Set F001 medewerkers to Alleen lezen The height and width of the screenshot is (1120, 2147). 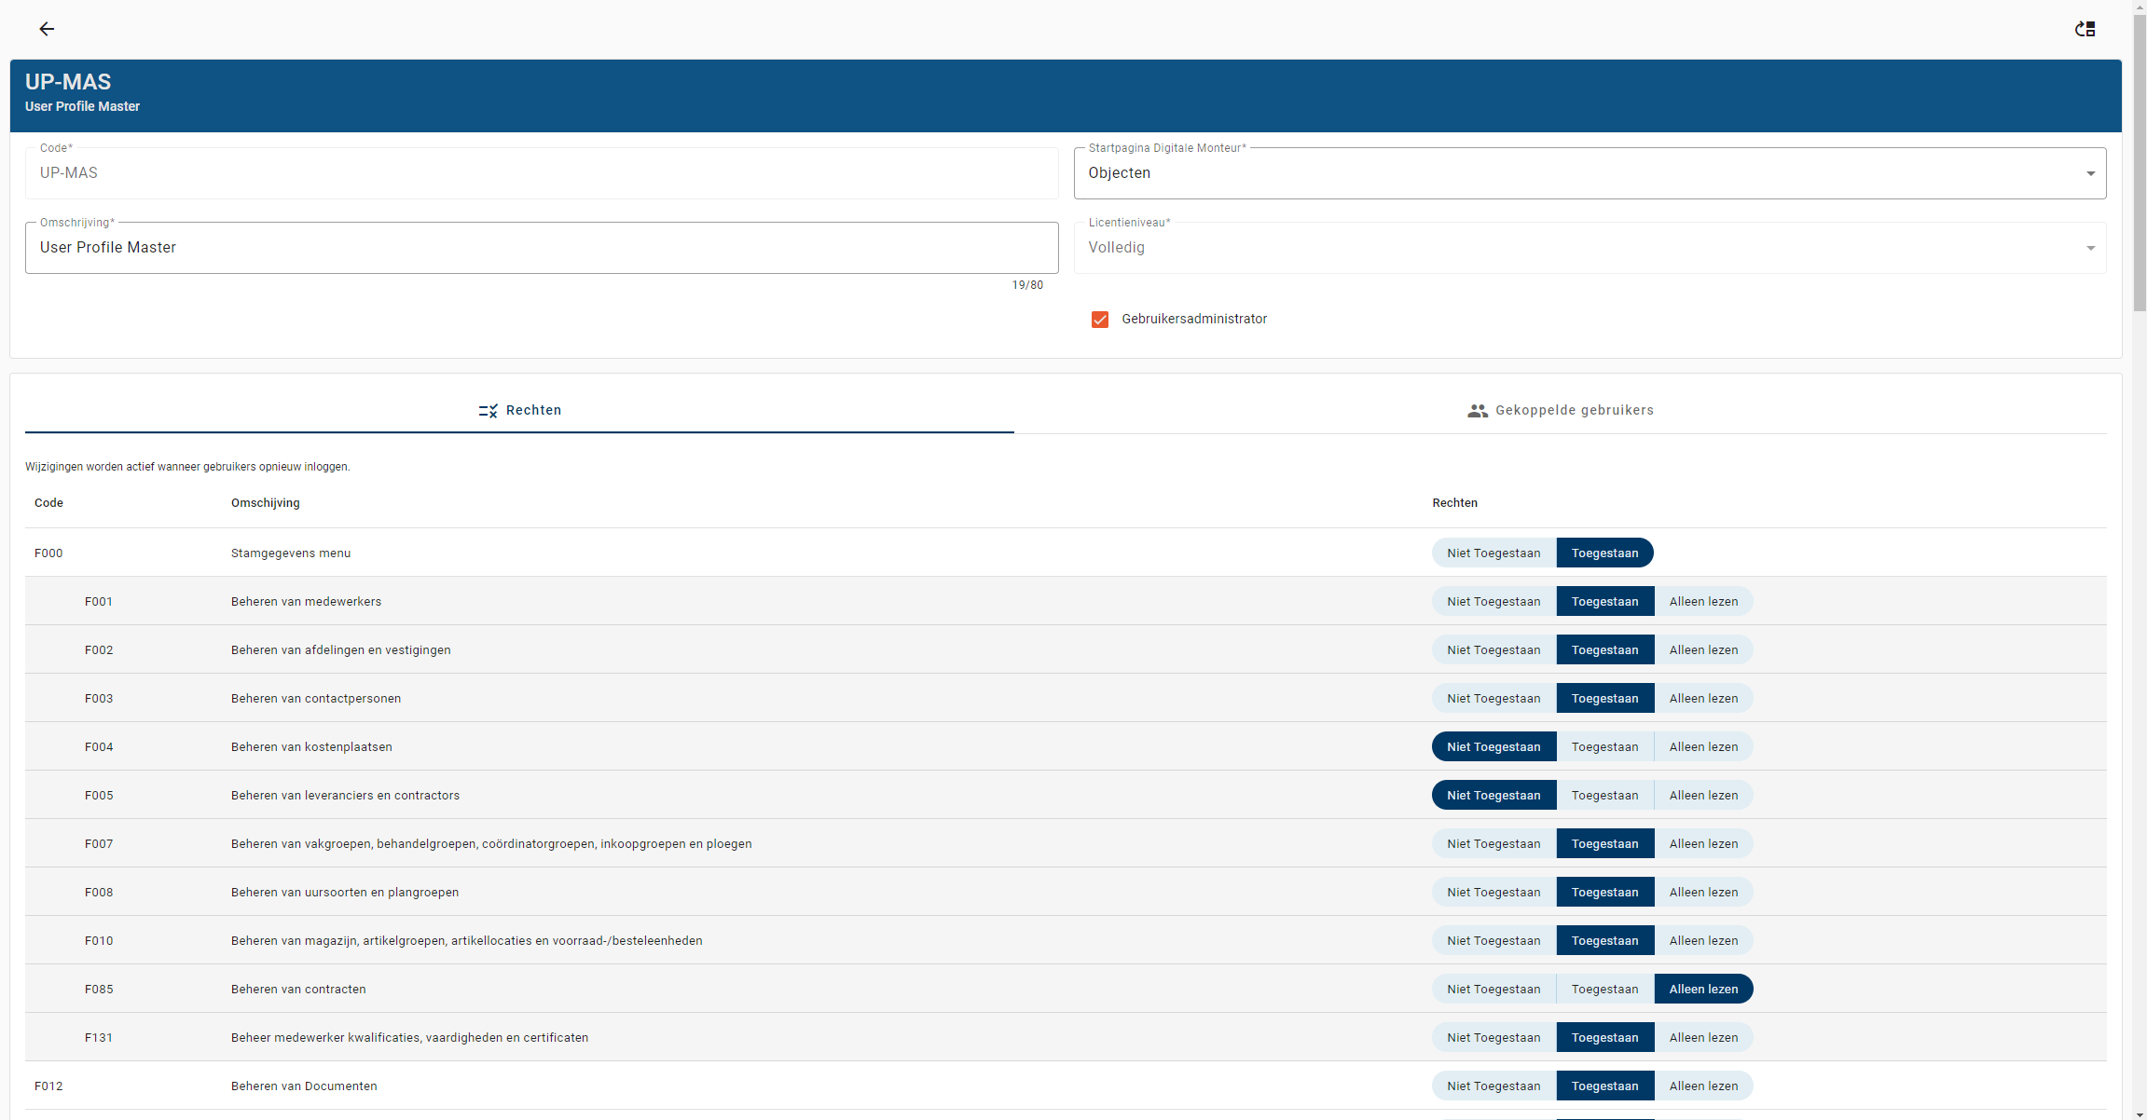[x=1703, y=602]
